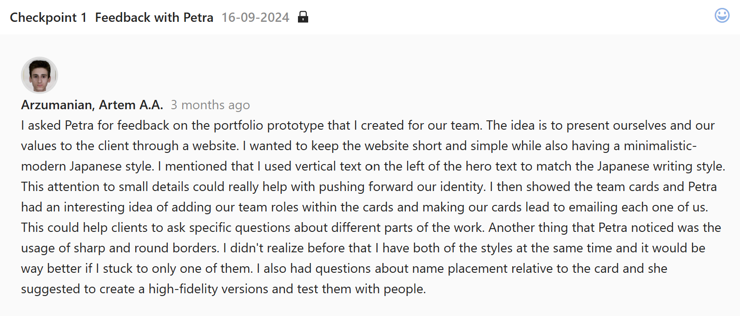Click the "3 months ago" timestamp
The height and width of the screenshot is (316, 740).
point(210,105)
